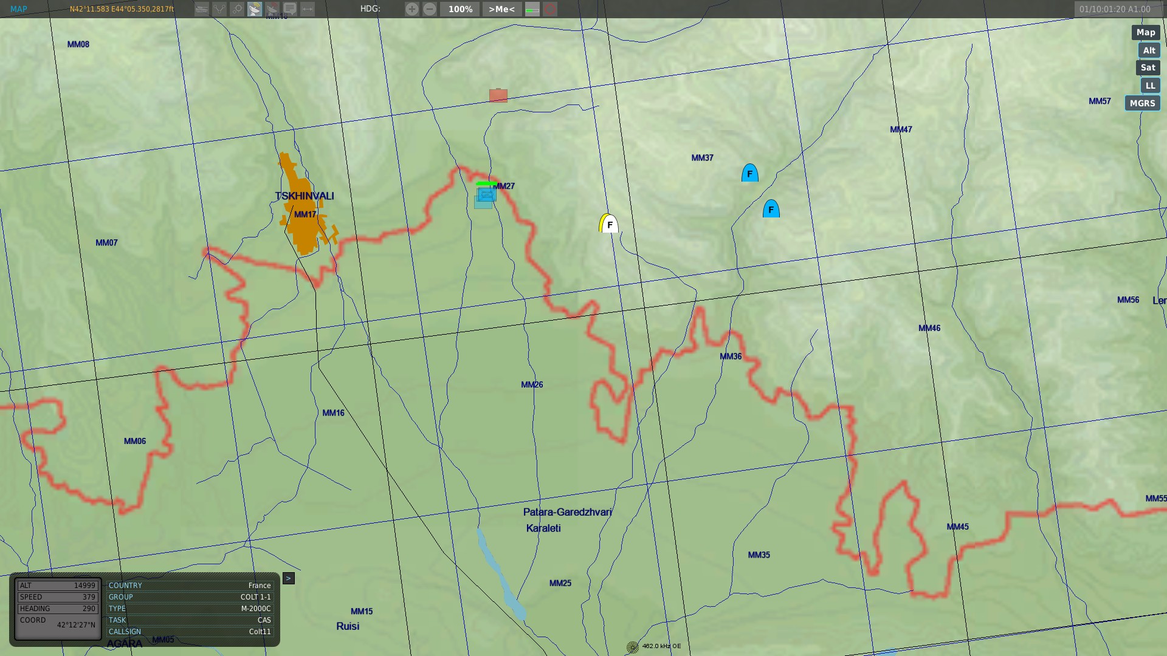Click the GROUP COLT 1-1 row
Image resolution: width=1167 pixels, height=656 pixels.
190,597
